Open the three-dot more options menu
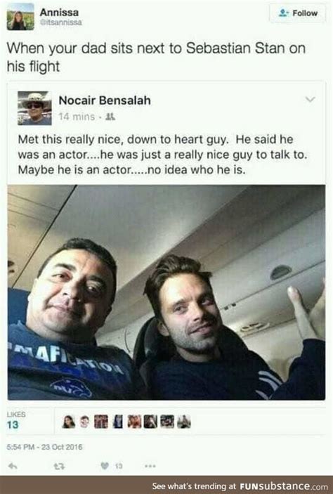This screenshot has width=333, height=494. pyautogui.click(x=150, y=466)
